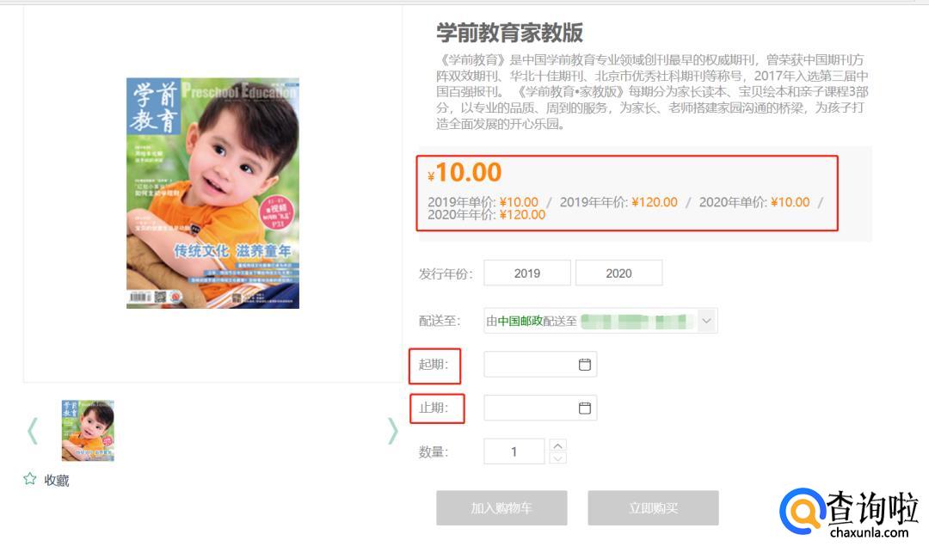Select 2019 publication year
This screenshot has width=929, height=559.
527,273
